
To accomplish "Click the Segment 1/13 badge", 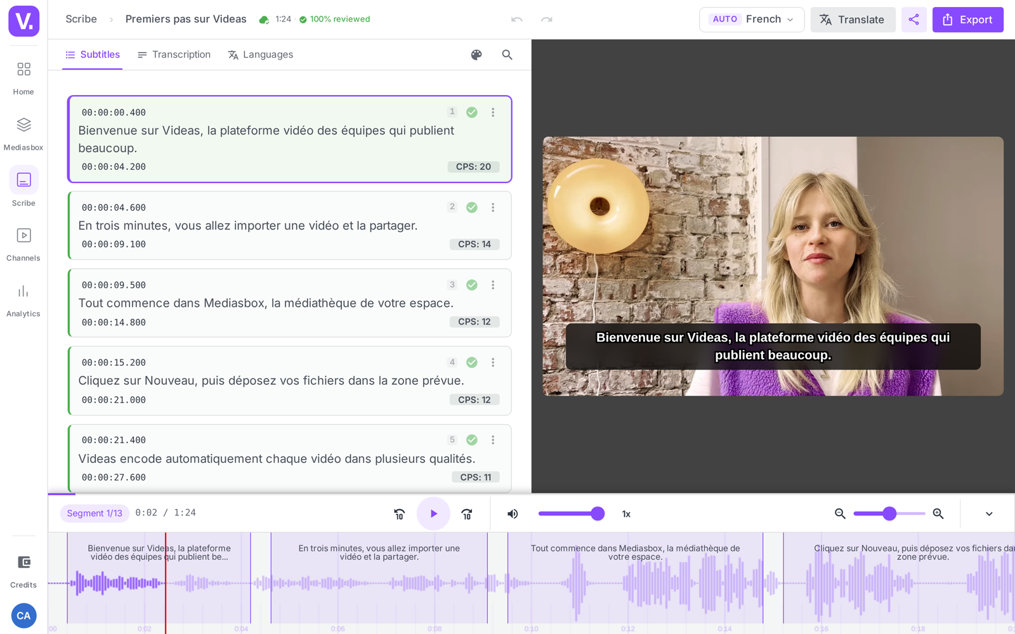I will pyautogui.click(x=95, y=514).
